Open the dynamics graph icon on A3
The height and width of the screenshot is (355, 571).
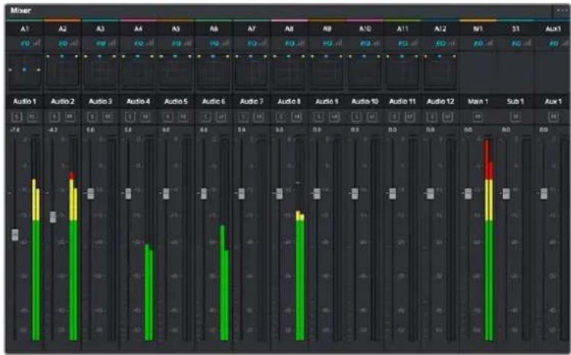tap(112, 44)
